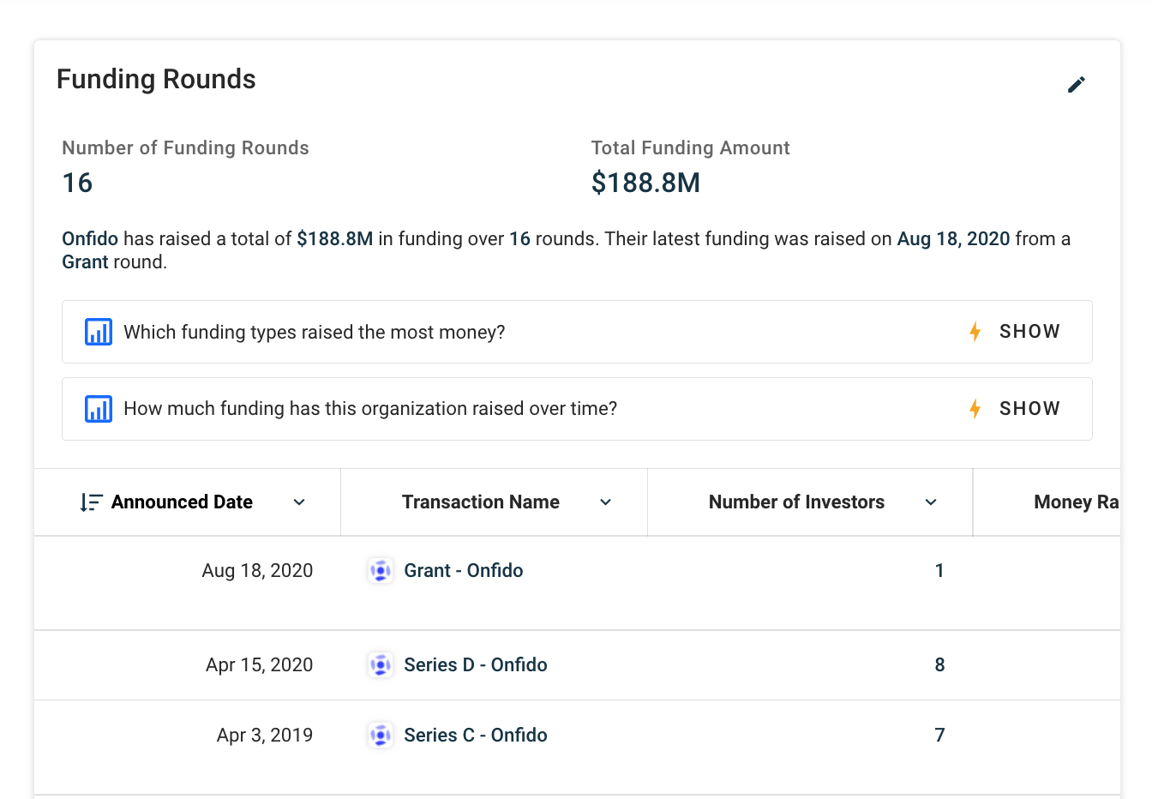This screenshot has height=799, width=1152.
Task: Open the Series C - Onfido transaction link
Action: click(476, 735)
